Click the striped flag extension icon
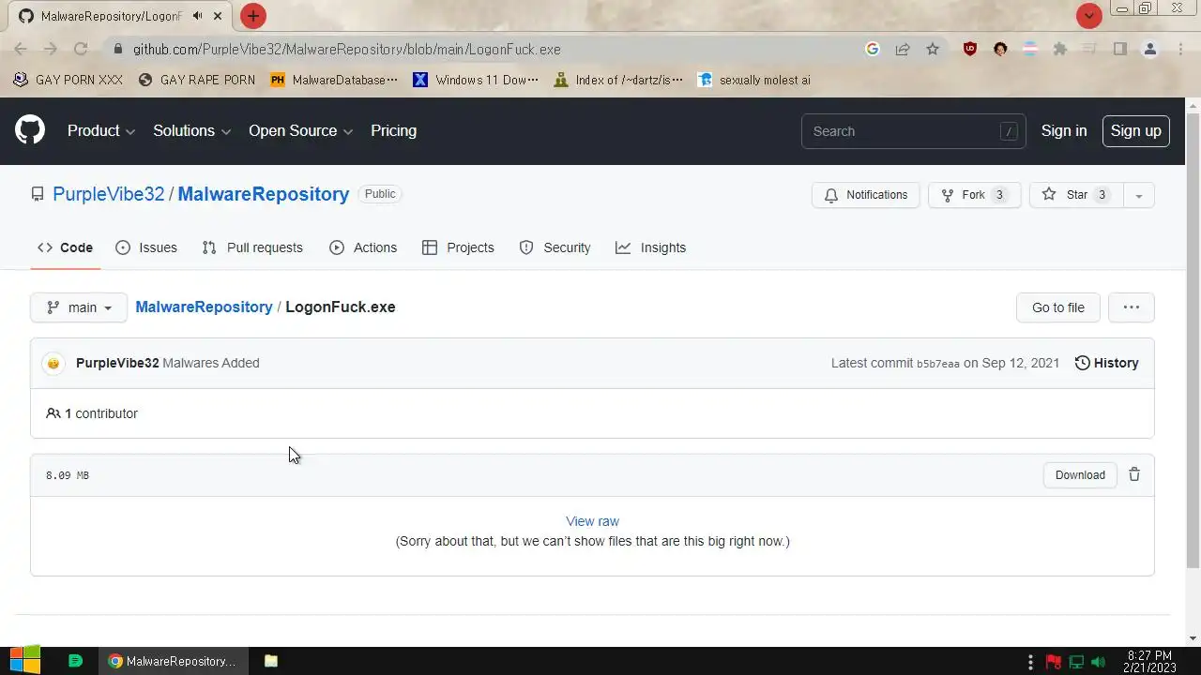This screenshot has height=675, width=1201. pos(1030,49)
